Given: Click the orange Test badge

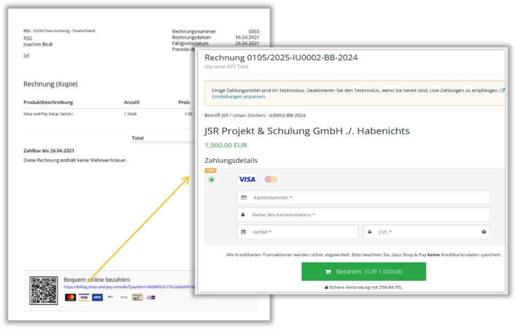Looking at the screenshot, I should tap(210, 170).
